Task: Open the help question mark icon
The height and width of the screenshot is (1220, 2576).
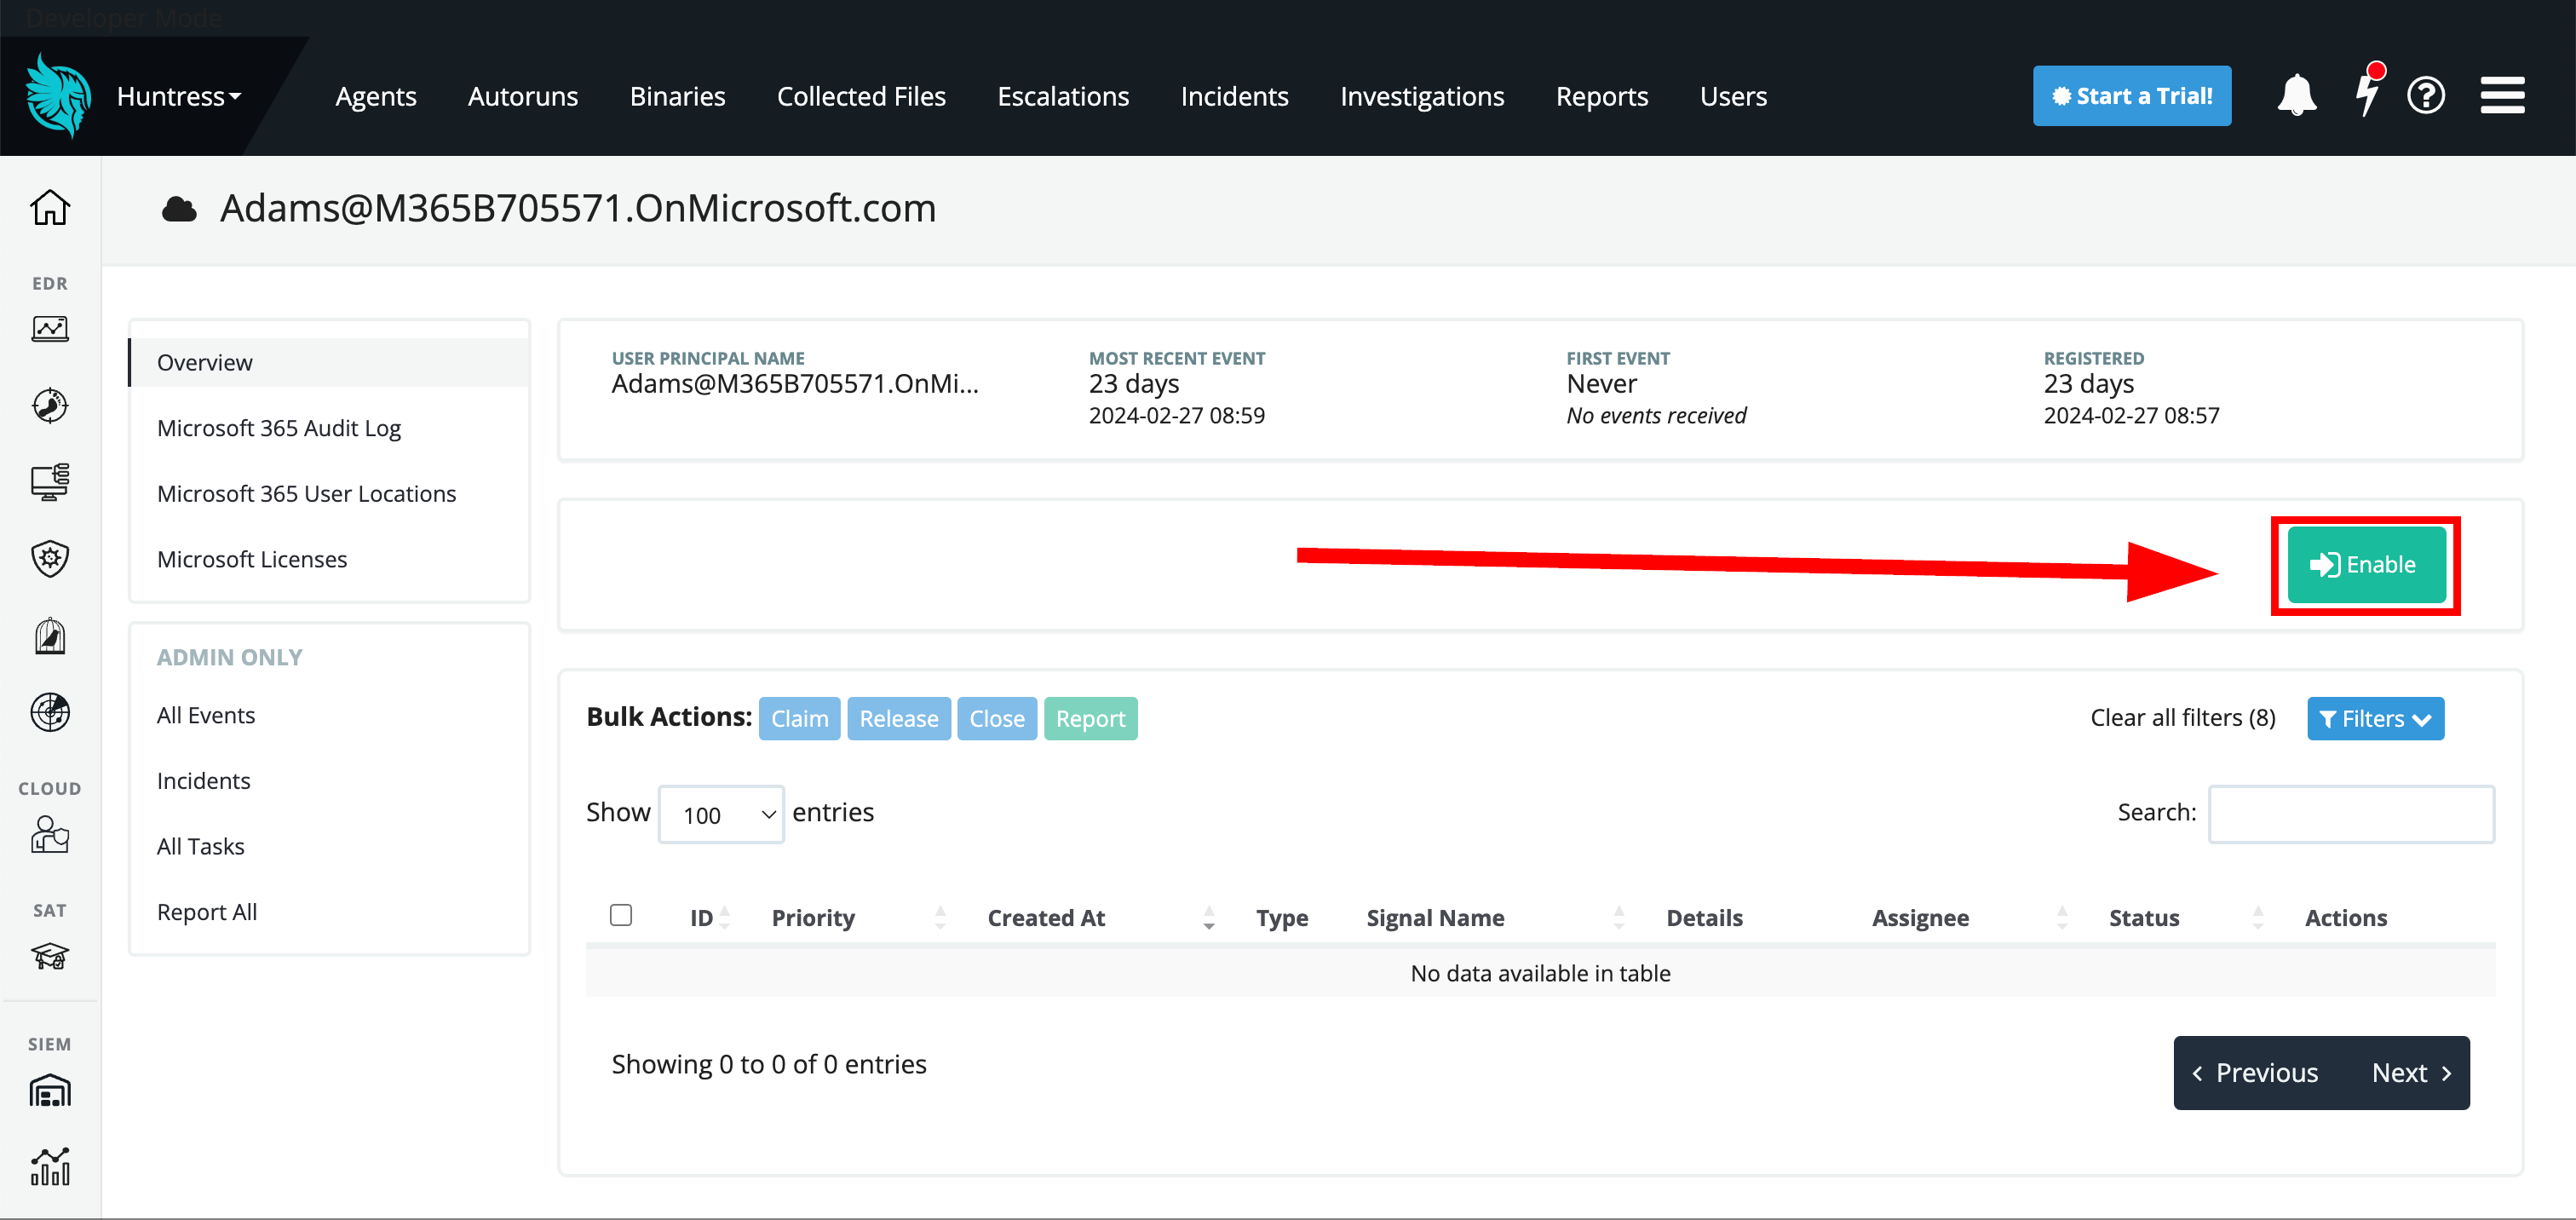Action: pos(2425,96)
